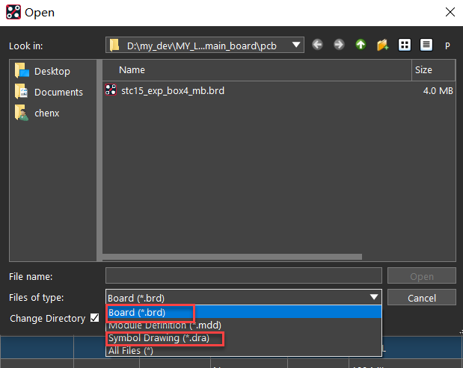Open the chenx user folder shortcut

point(37,113)
